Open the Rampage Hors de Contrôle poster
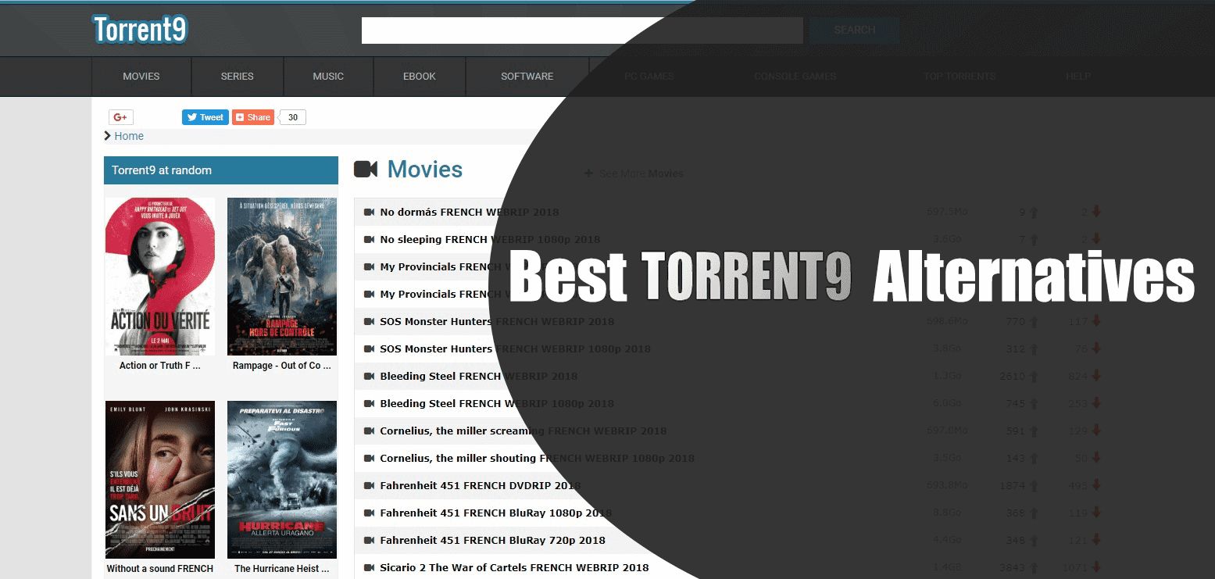 [282, 277]
